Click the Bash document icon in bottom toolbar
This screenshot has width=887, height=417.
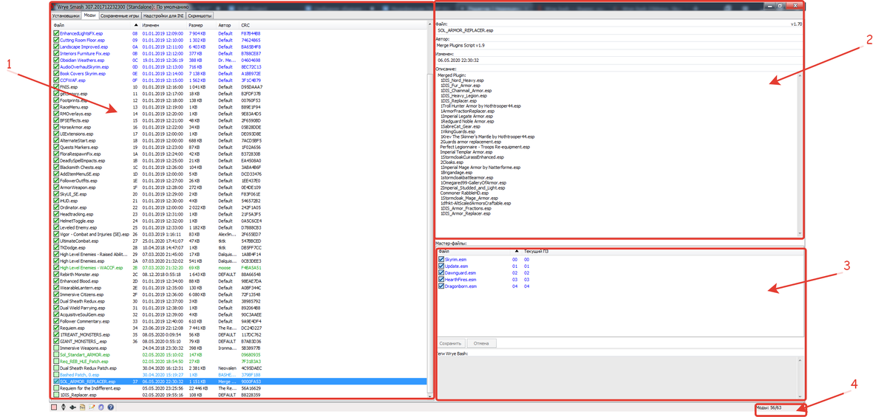(x=82, y=407)
